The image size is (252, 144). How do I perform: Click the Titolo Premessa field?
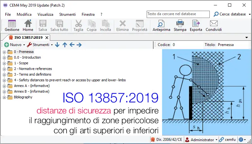coord(234,45)
